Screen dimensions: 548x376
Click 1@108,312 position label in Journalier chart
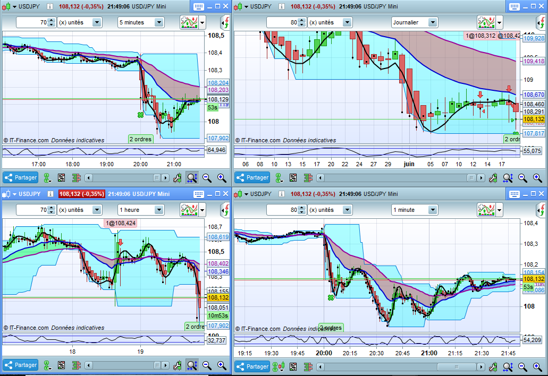pyautogui.click(x=480, y=36)
